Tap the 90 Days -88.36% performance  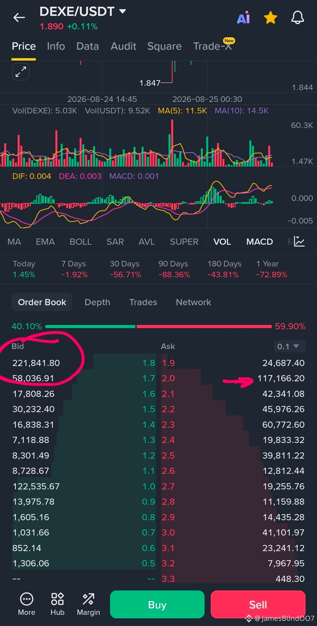[x=174, y=269]
